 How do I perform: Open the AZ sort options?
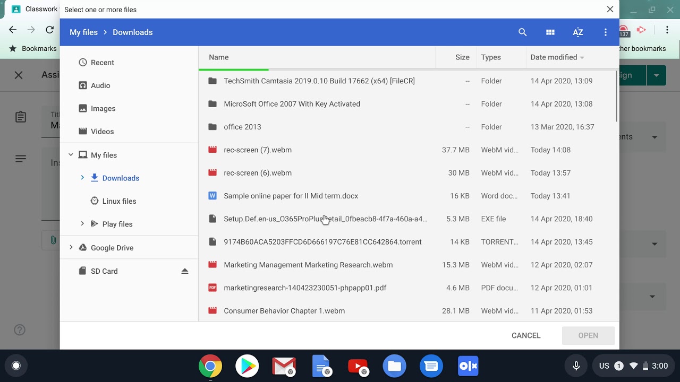click(x=578, y=32)
